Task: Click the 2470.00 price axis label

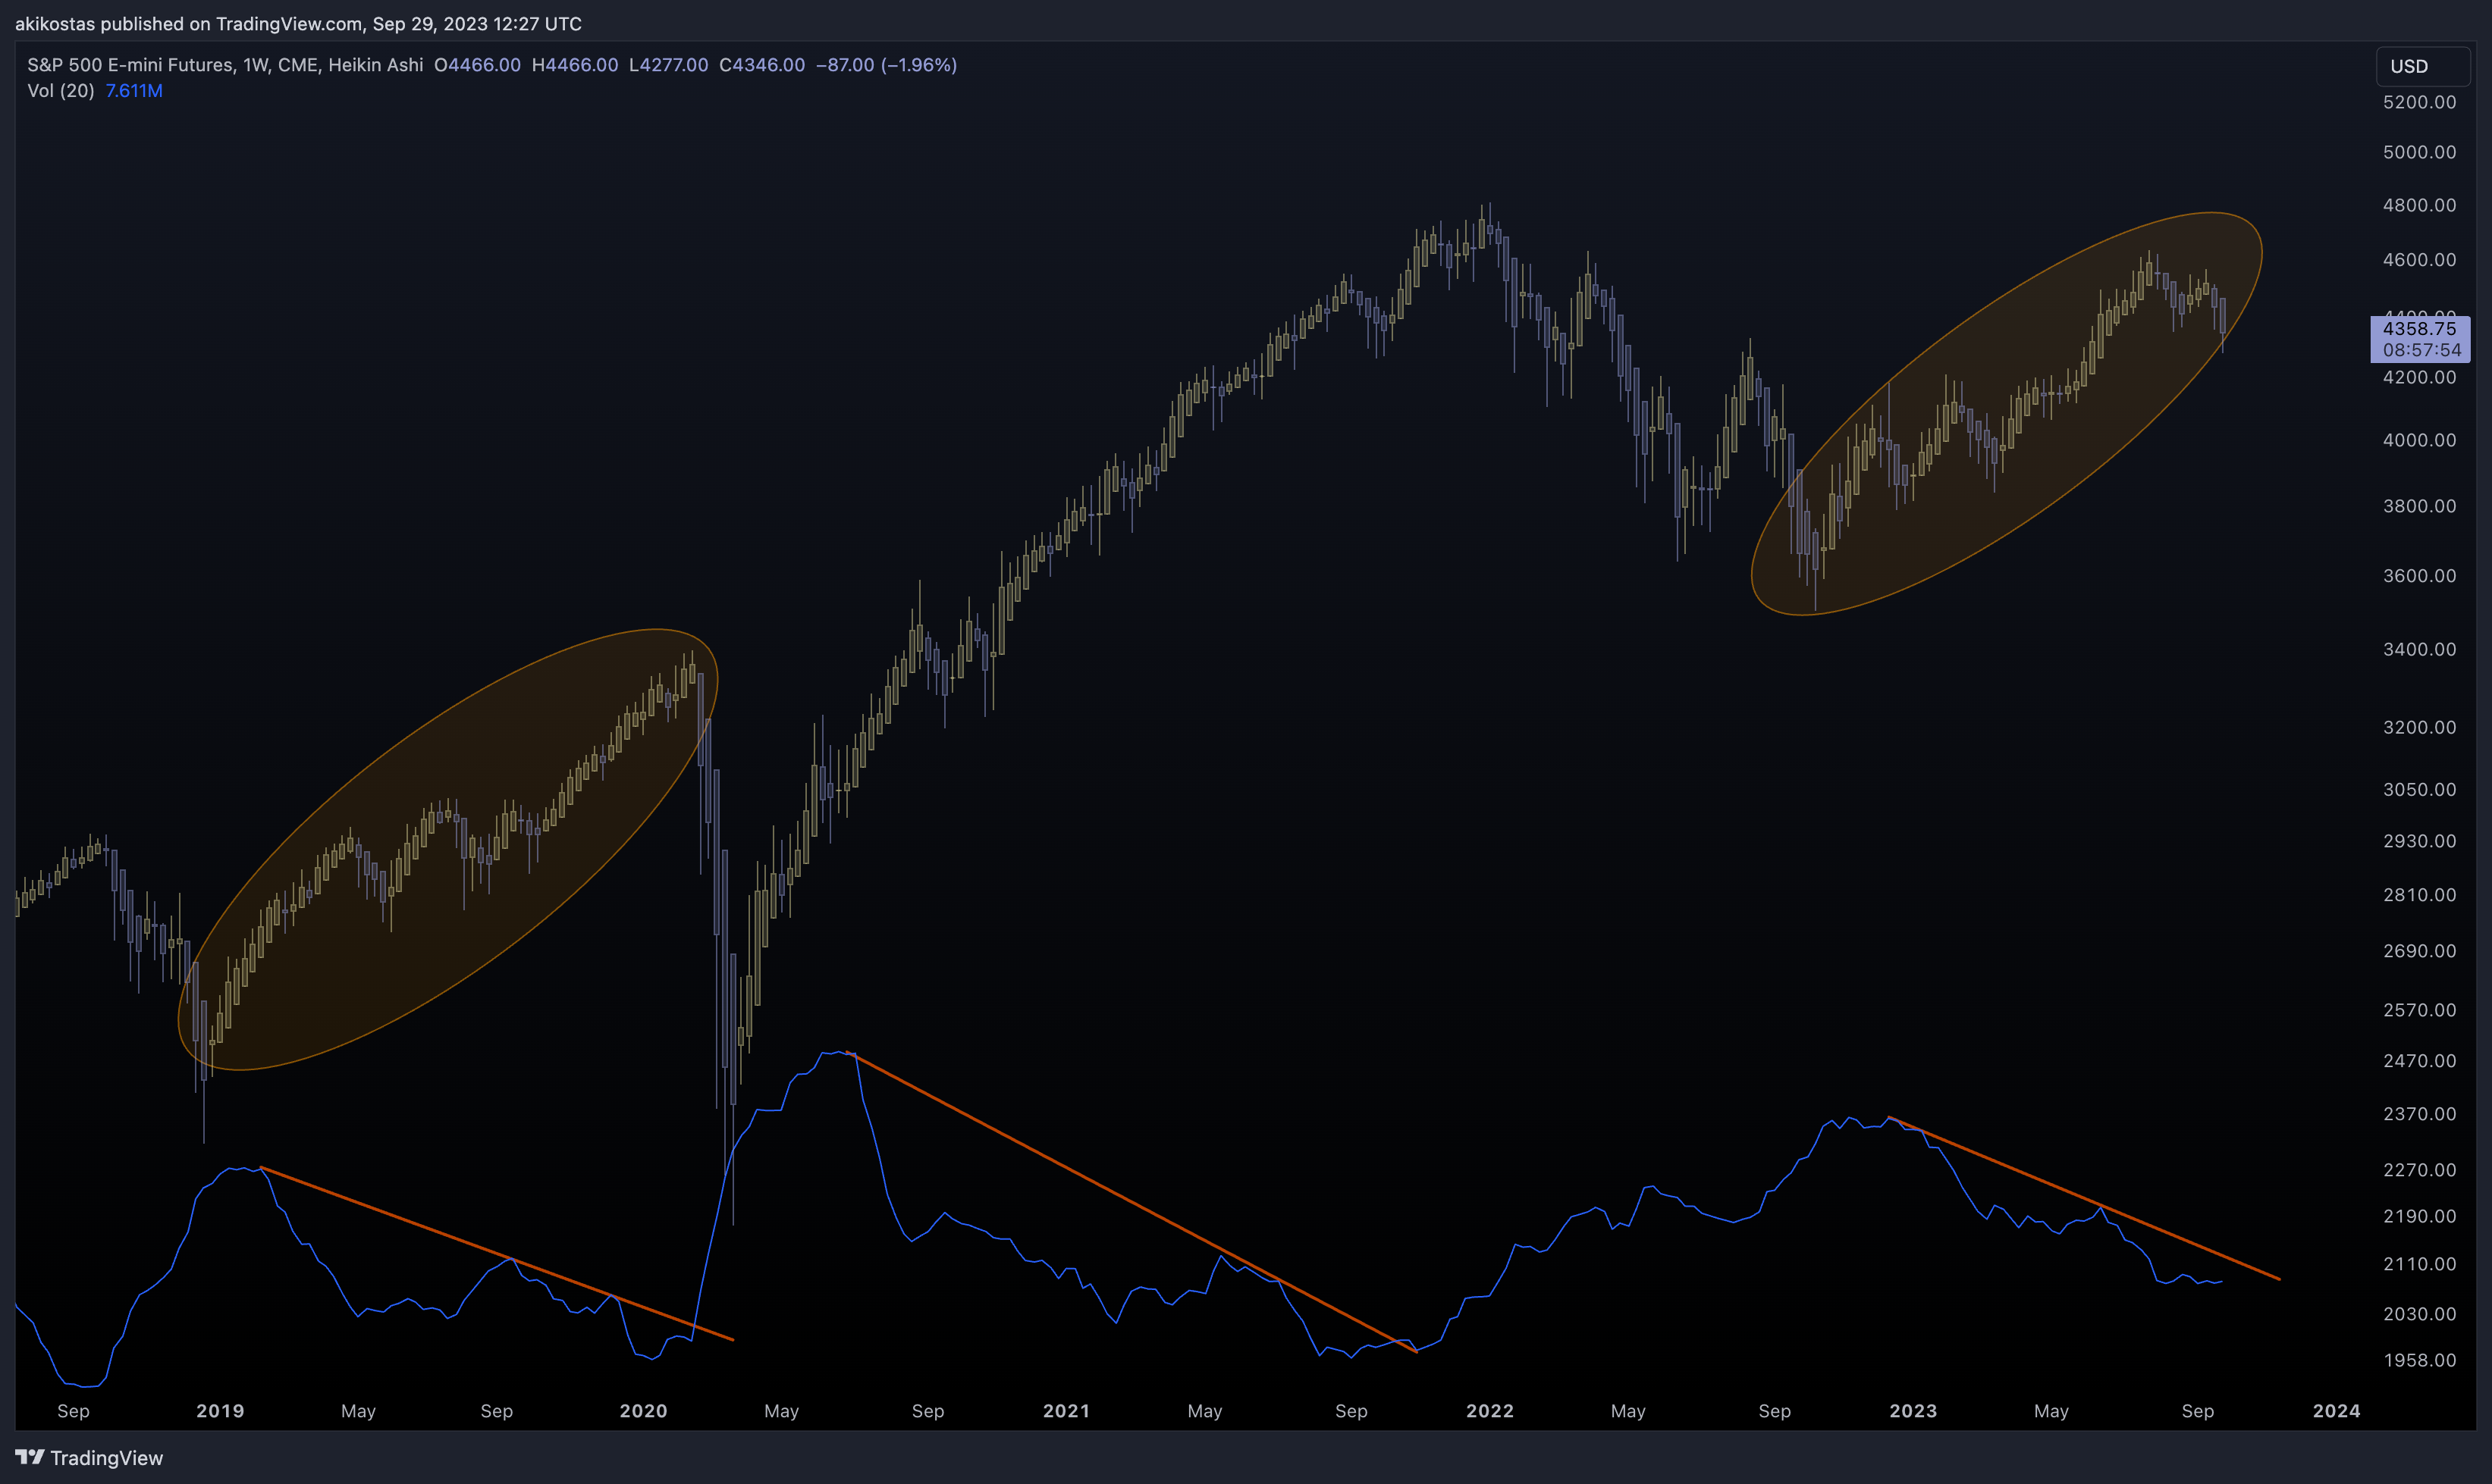Action: pos(2419,1061)
